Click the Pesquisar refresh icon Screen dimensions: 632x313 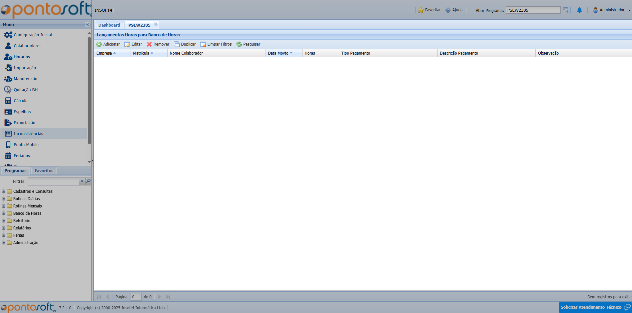(239, 44)
